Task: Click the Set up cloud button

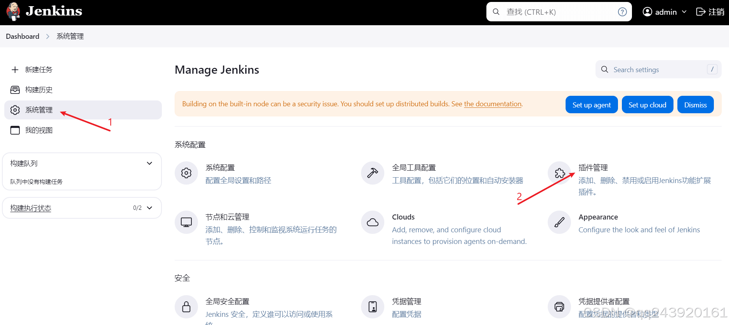Action: (x=647, y=105)
